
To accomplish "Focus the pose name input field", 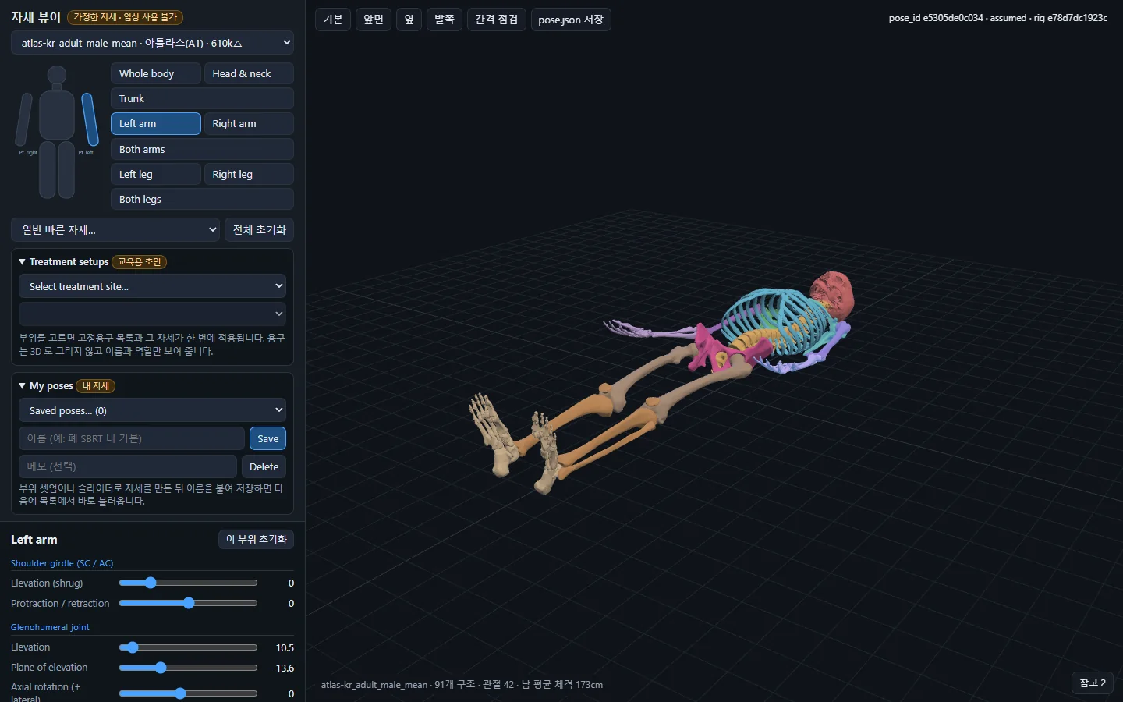I will [x=132, y=438].
